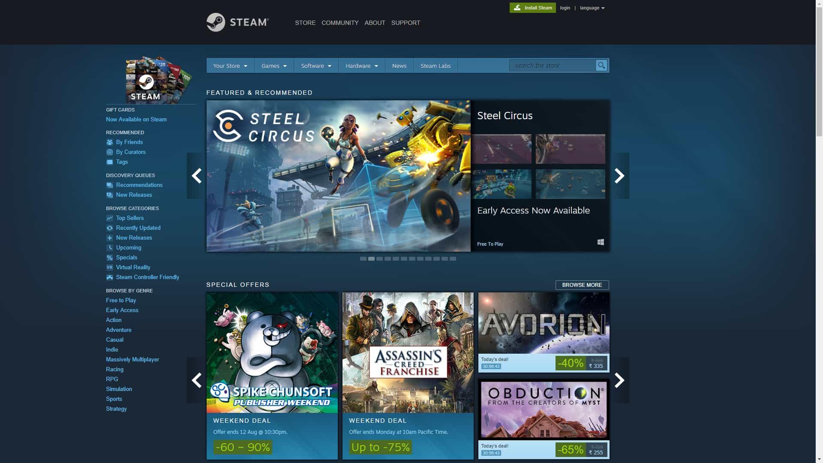This screenshot has width=823, height=463.
Task: Click Steam Controller Friendly gamepad icon
Action: tap(110, 277)
